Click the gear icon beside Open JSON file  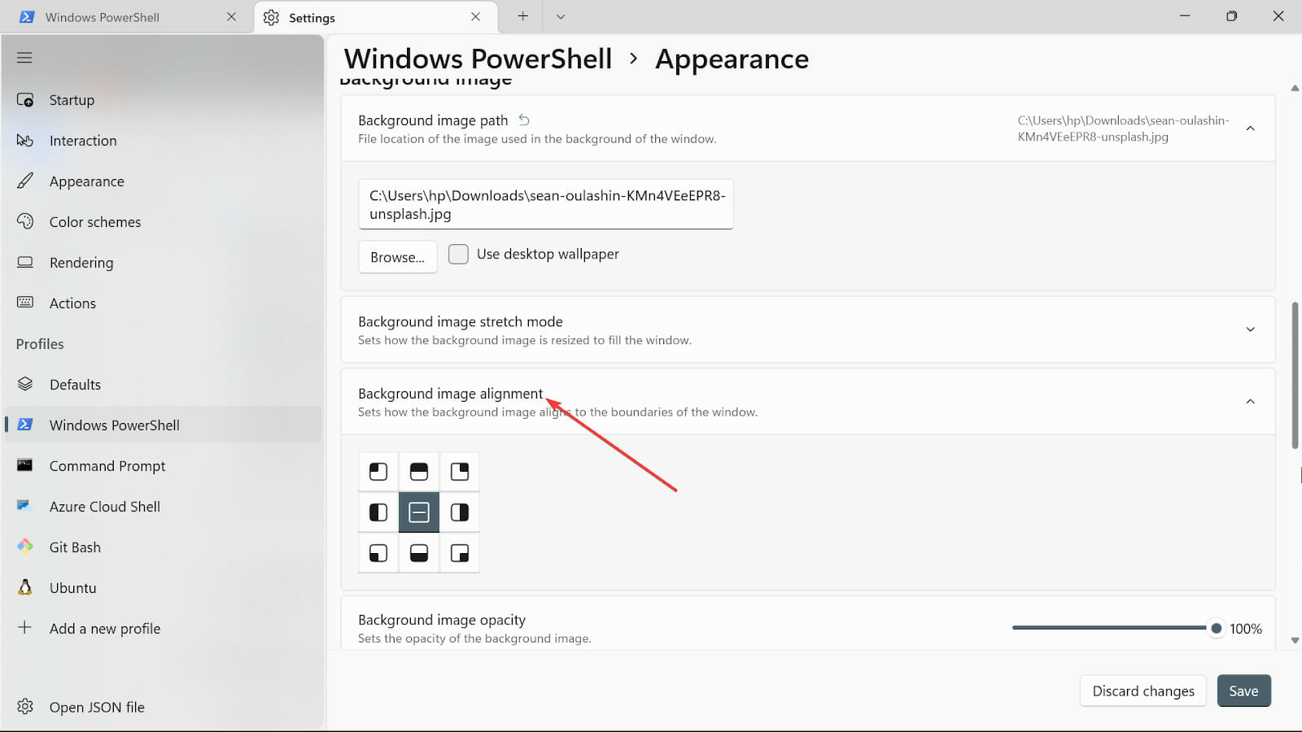(25, 707)
